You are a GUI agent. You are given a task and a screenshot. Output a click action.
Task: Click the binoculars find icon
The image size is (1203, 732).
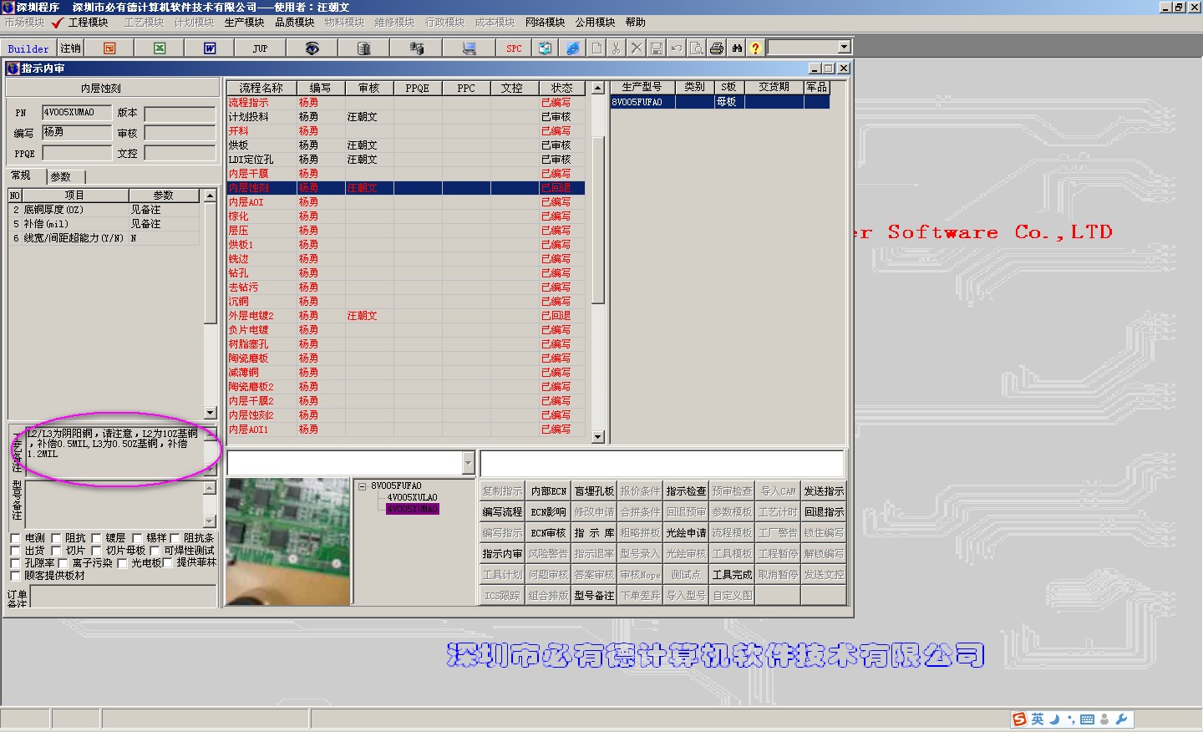pos(737,48)
